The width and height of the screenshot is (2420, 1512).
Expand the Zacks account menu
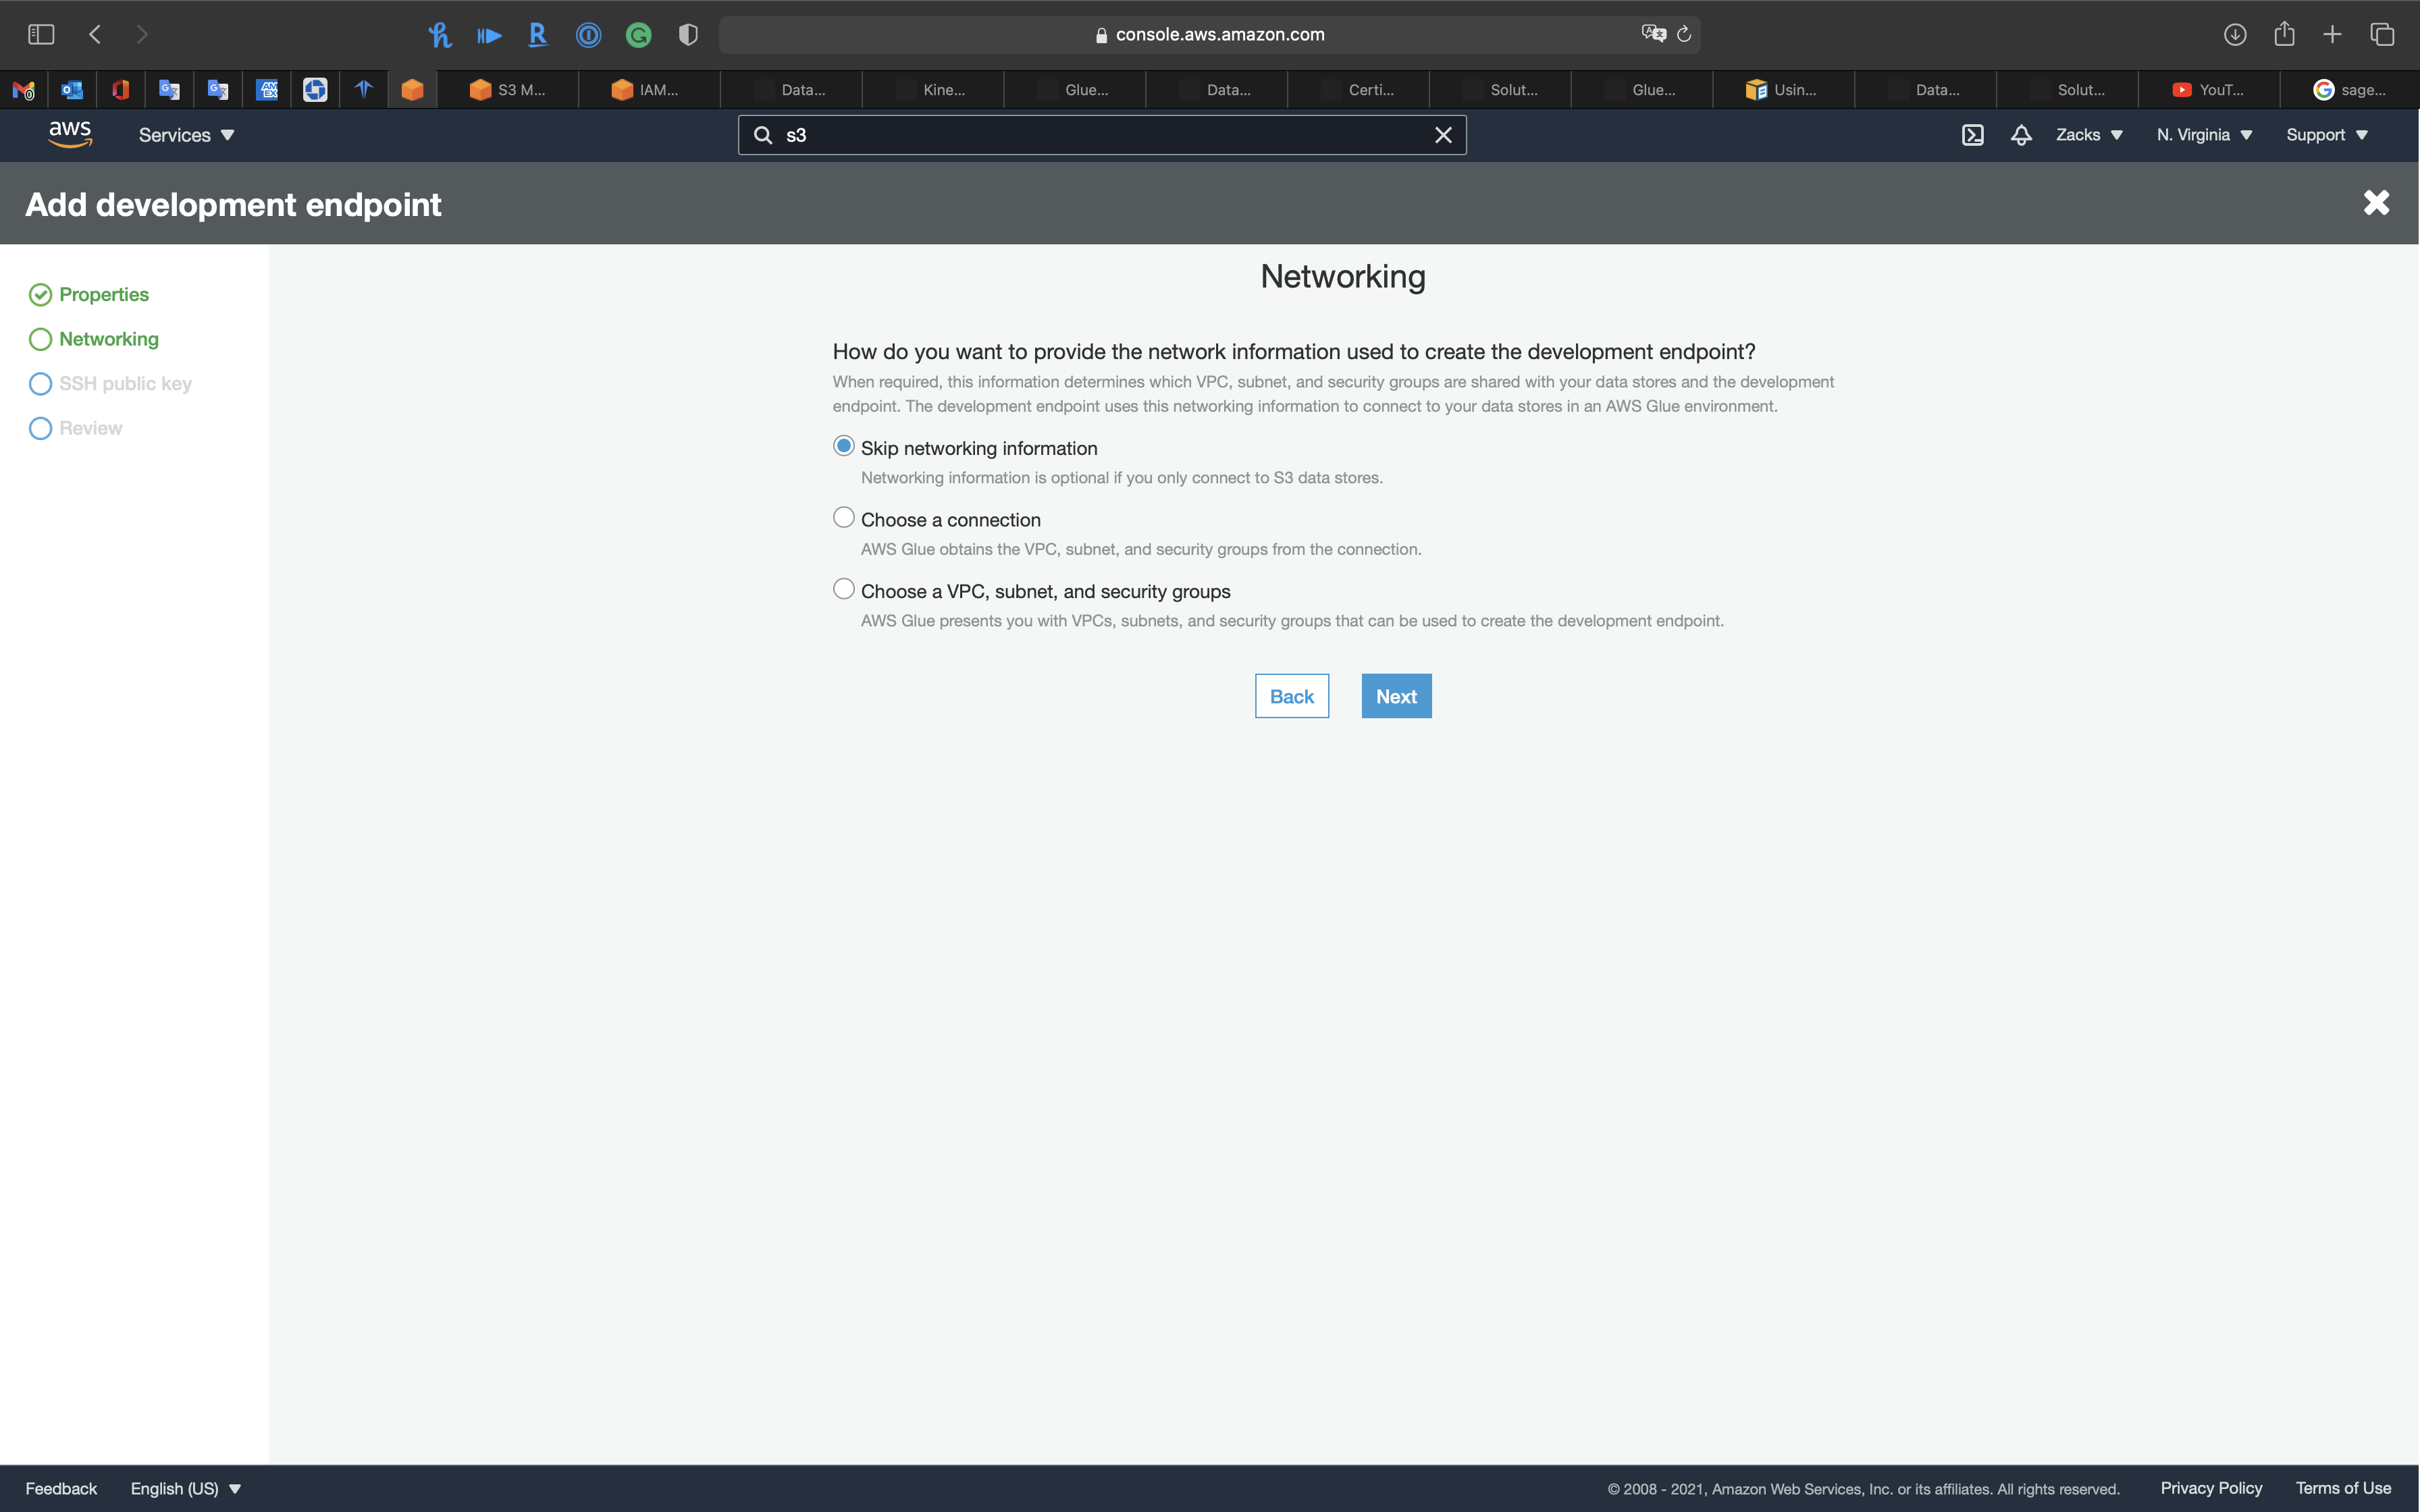pos(2088,135)
